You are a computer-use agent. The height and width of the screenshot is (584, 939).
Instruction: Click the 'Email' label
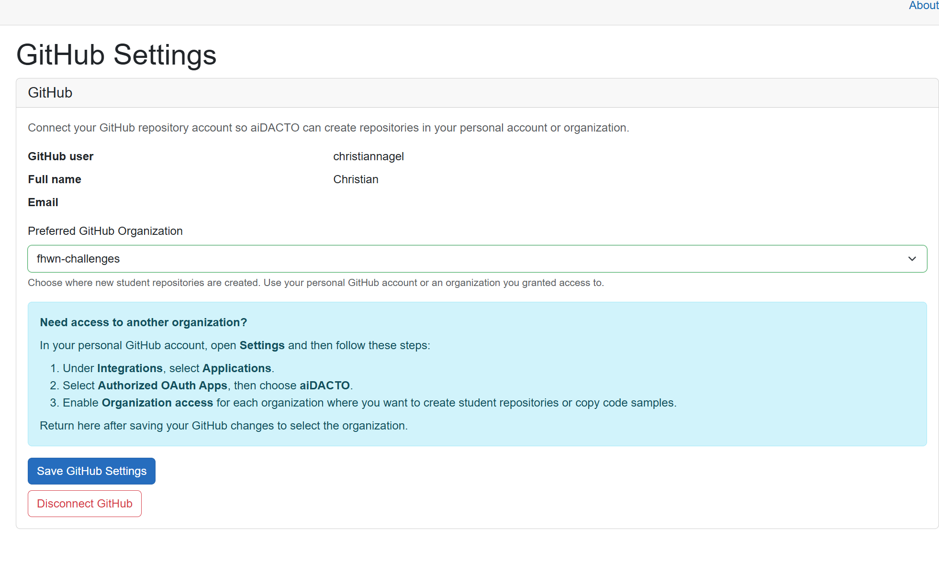(43, 202)
